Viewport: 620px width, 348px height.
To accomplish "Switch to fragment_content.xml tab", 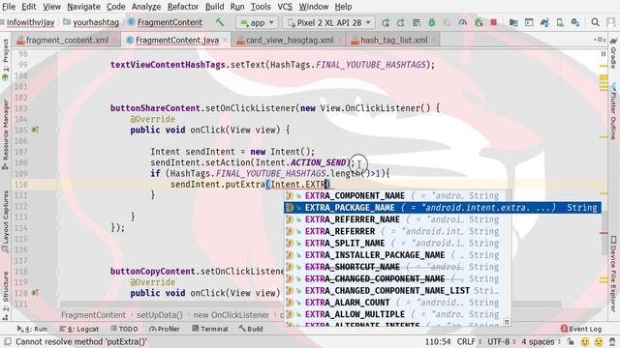I will pos(67,41).
